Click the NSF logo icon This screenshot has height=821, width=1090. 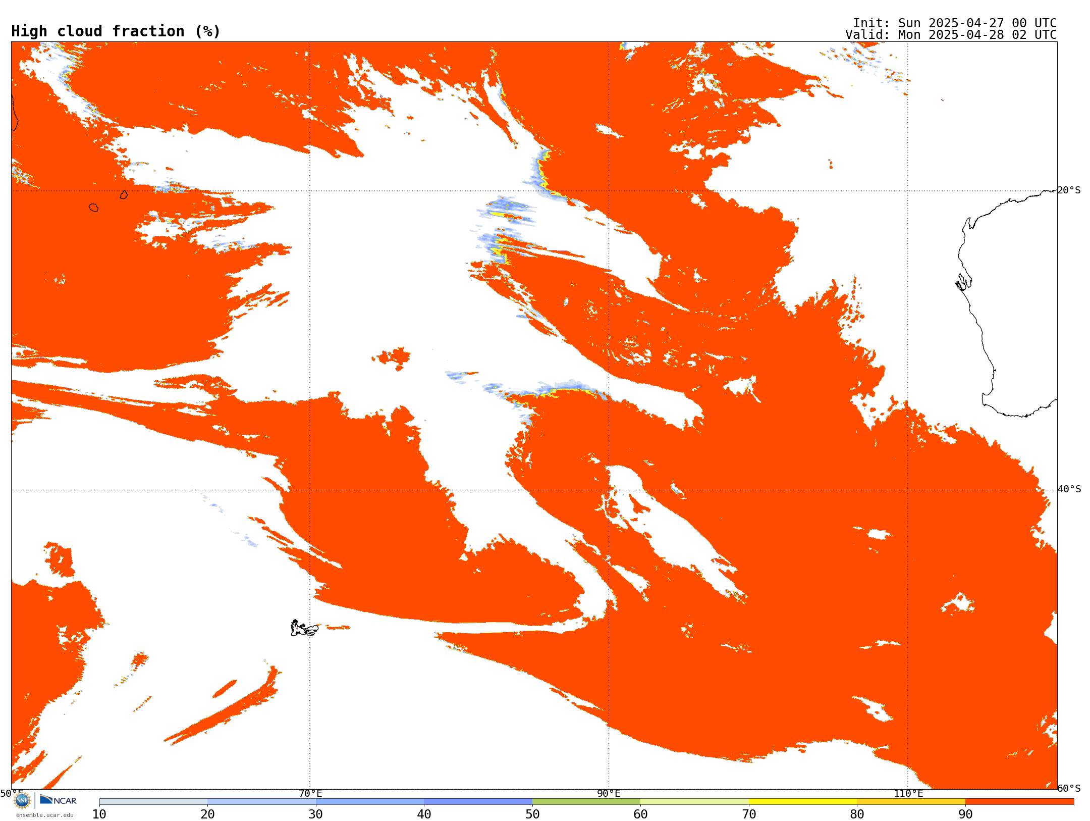[22, 800]
